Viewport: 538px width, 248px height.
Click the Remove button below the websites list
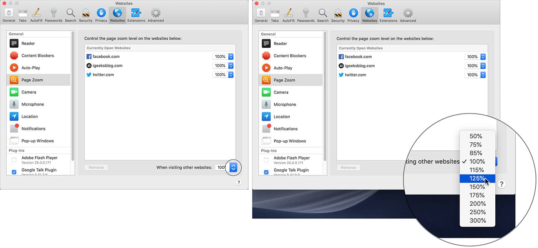[96, 167]
